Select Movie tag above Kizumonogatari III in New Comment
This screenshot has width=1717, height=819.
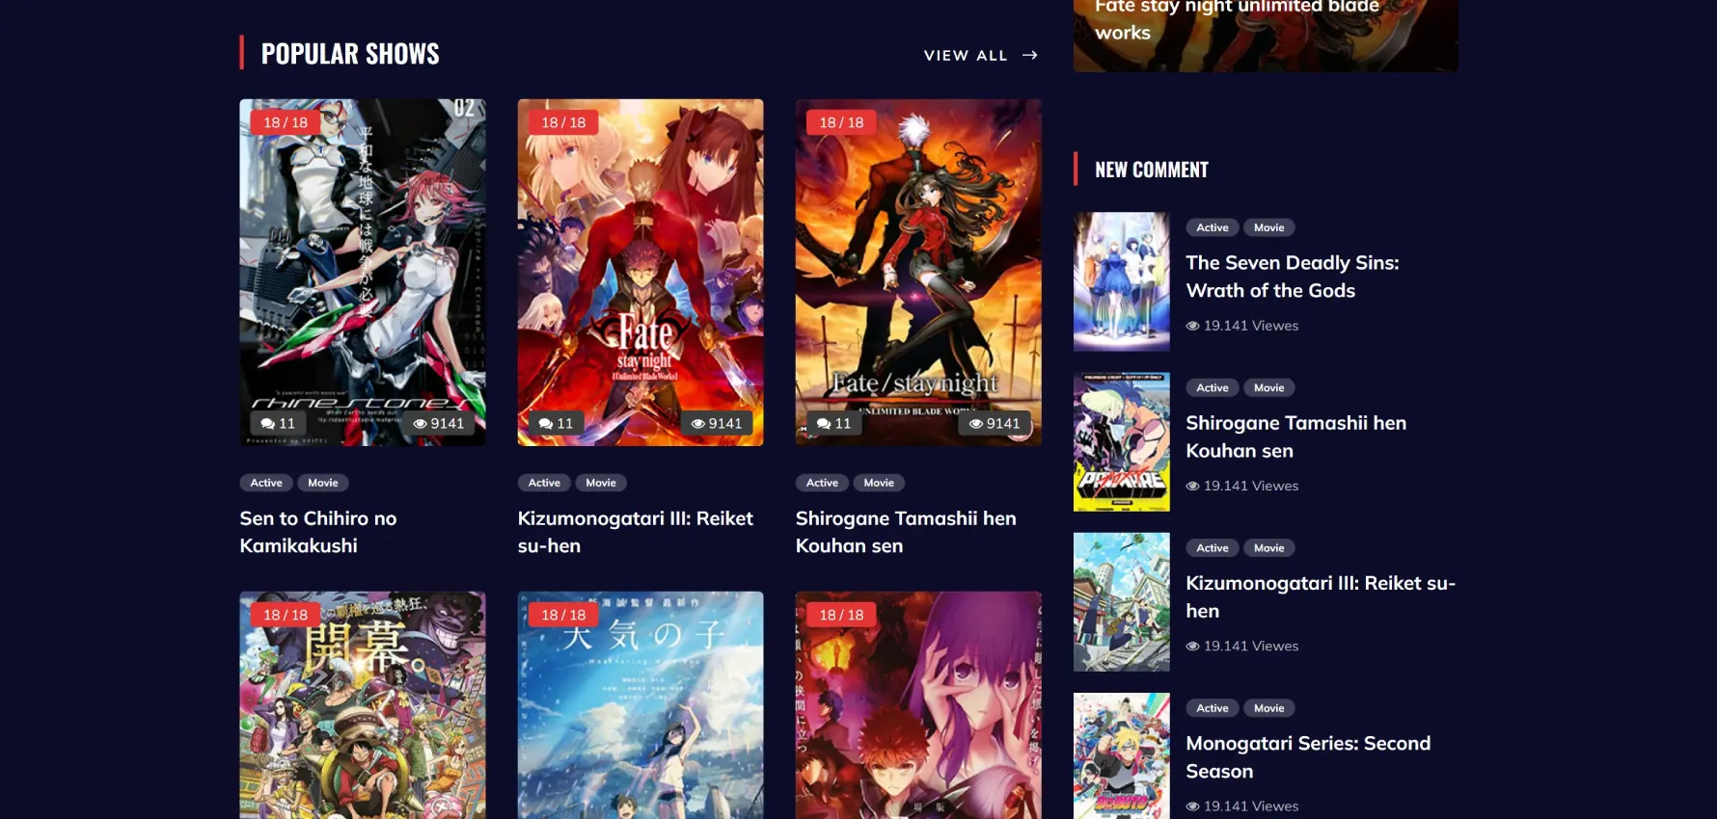[1269, 547]
